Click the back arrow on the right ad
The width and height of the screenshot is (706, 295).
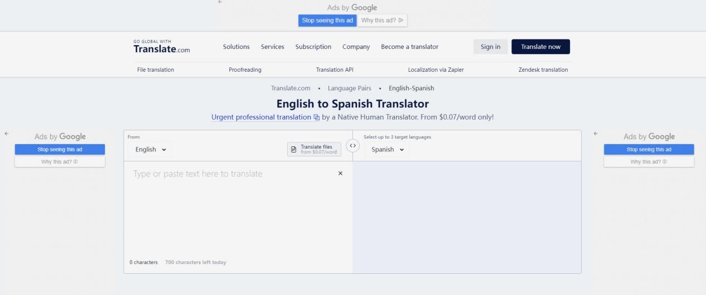coord(596,134)
